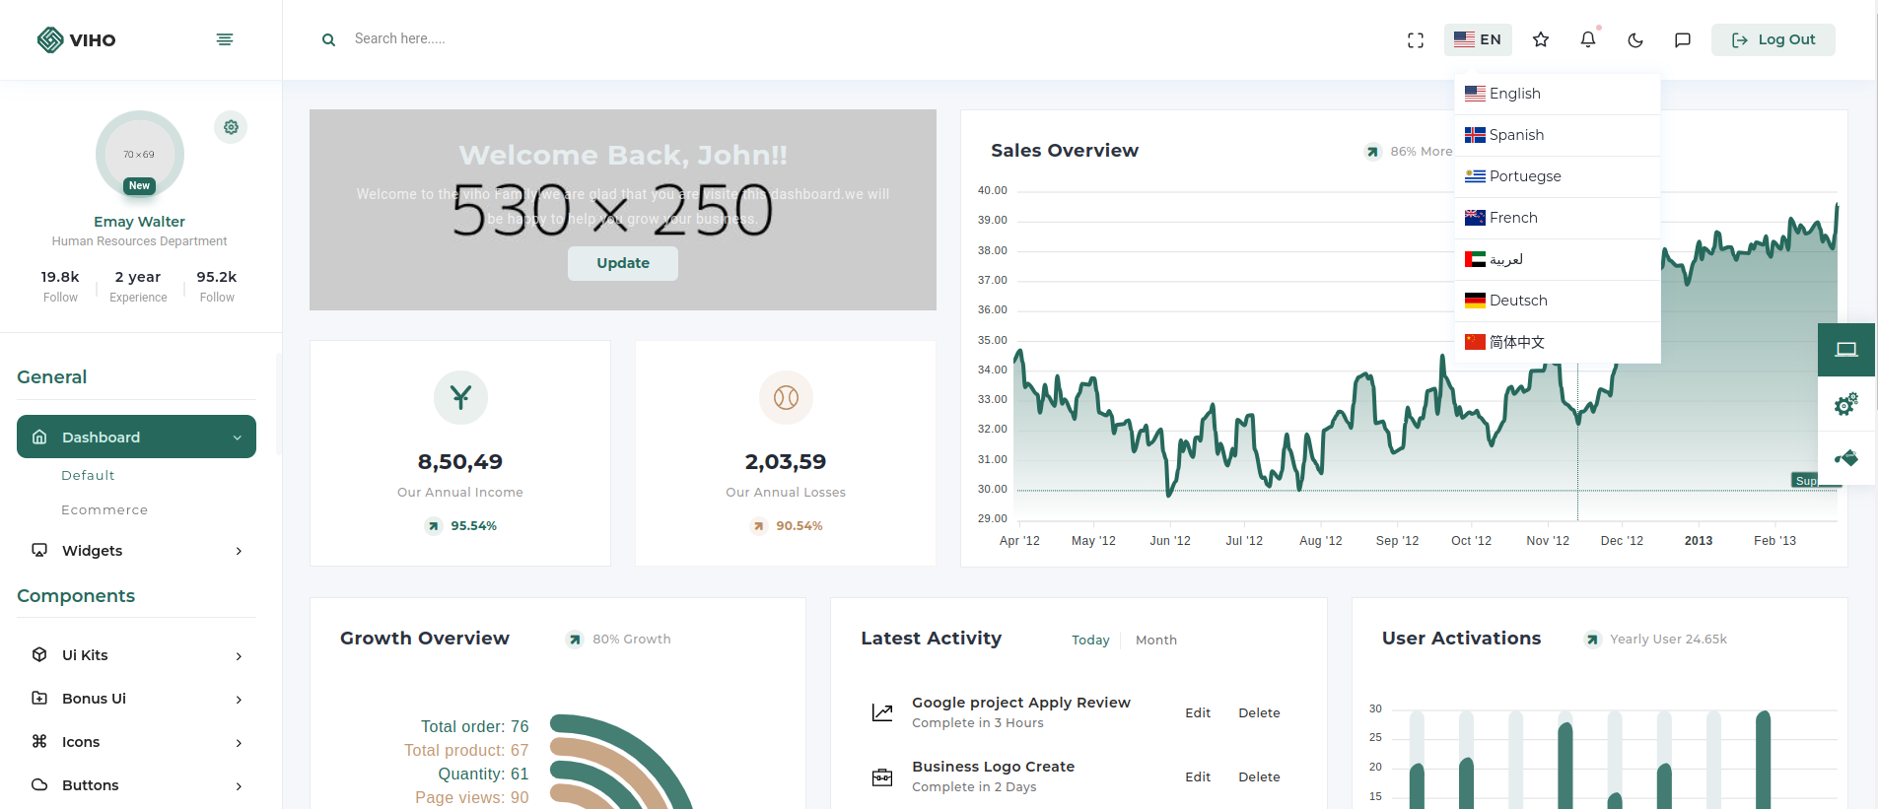The height and width of the screenshot is (809, 1878).
Task: Click the fullscreen expand icon
Action: pos(1416,40)
